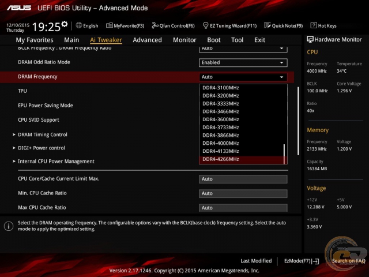
Task: Switch to the Boot tab
Action: tap(214, 40)
